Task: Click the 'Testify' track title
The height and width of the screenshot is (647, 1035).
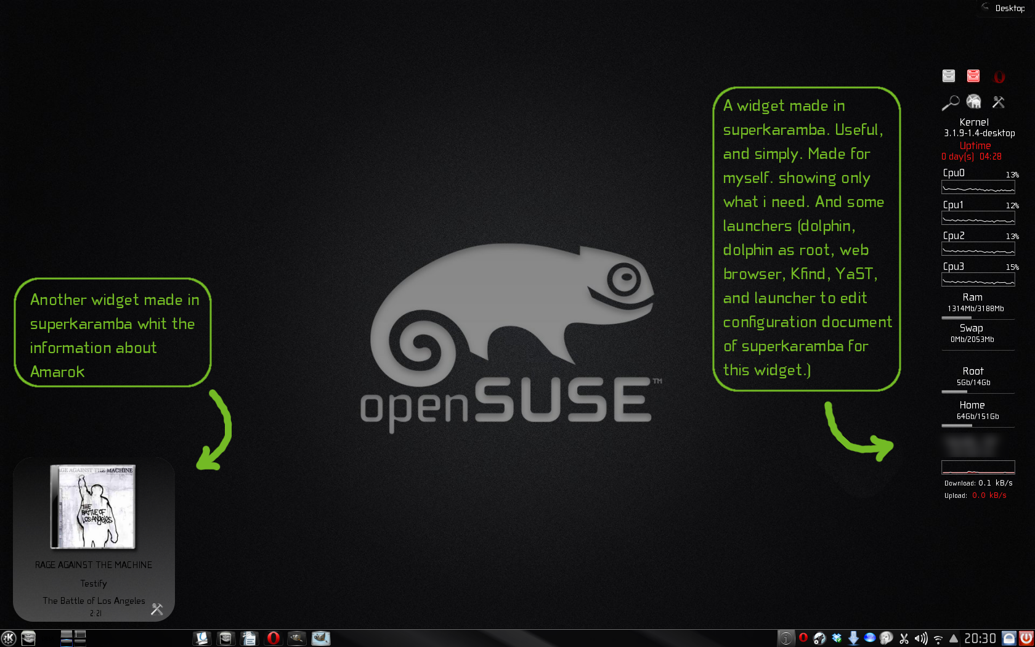Action: [x=94, y=583]
